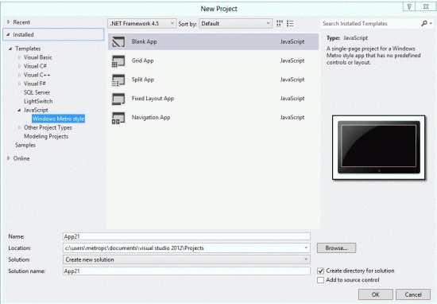Expand the Visual Basic node
The image size is (437, 304).
(19, 57)
